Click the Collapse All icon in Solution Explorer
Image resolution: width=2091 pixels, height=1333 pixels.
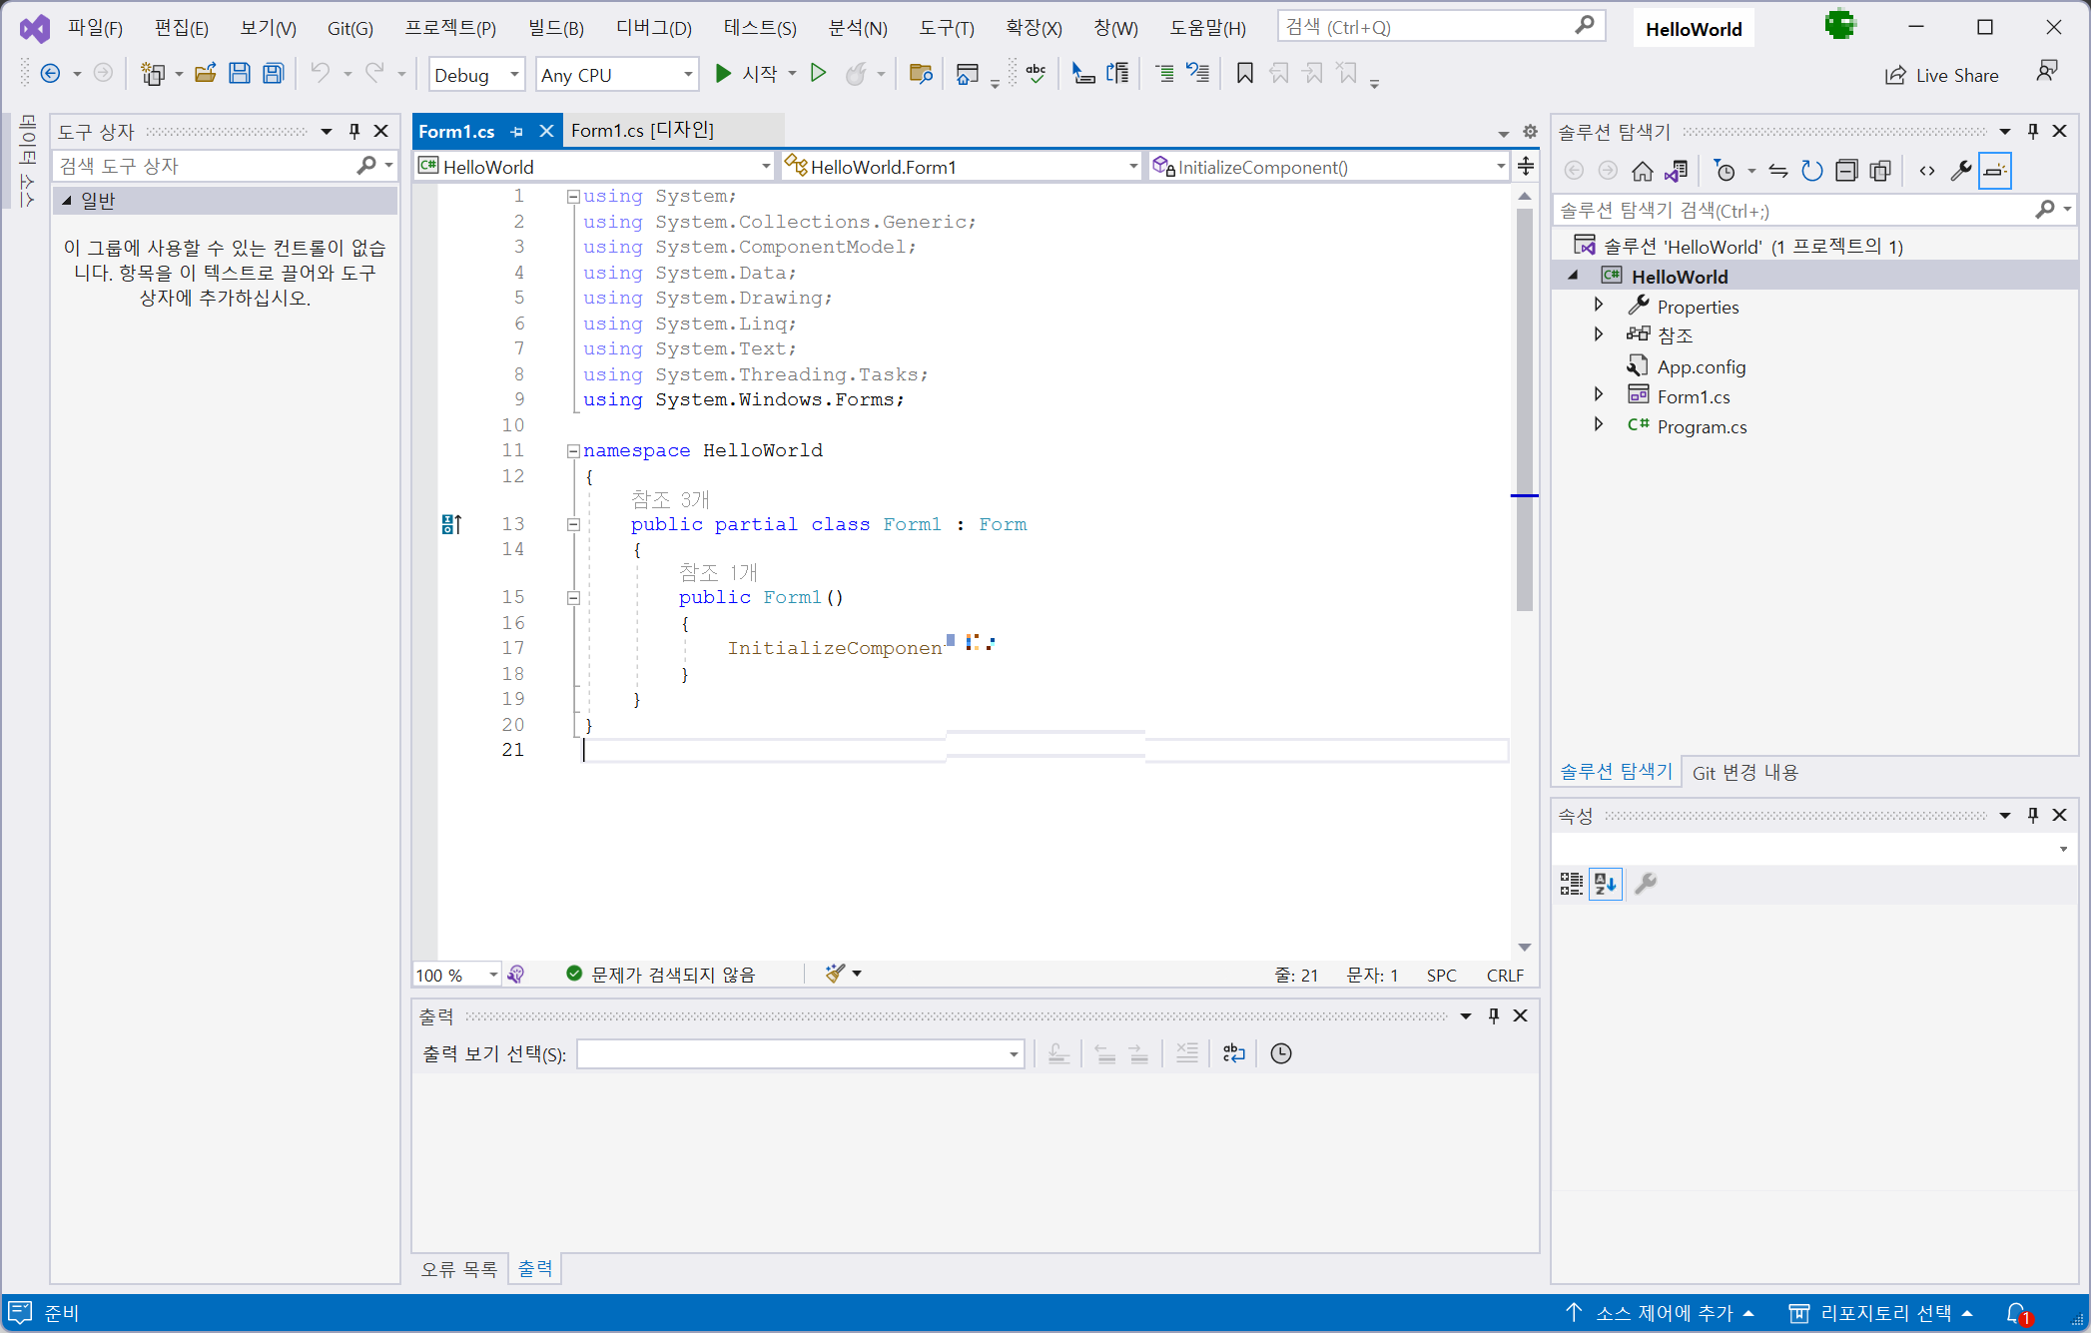1846,171
